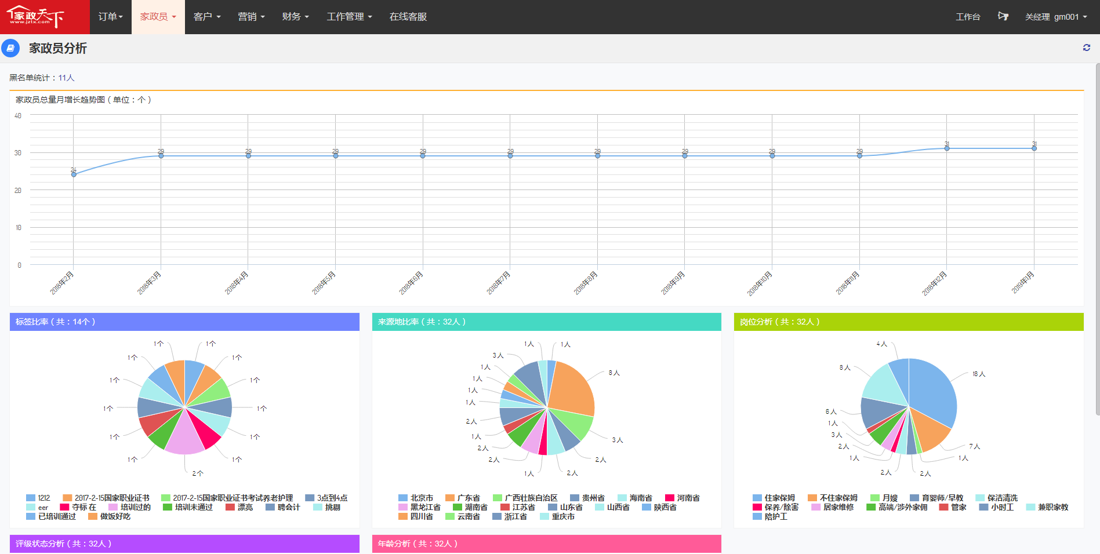Viewport: 1100px width, 554px height.
Task: Toggle 住家保姆 legend entry
Action: point(774,498)
